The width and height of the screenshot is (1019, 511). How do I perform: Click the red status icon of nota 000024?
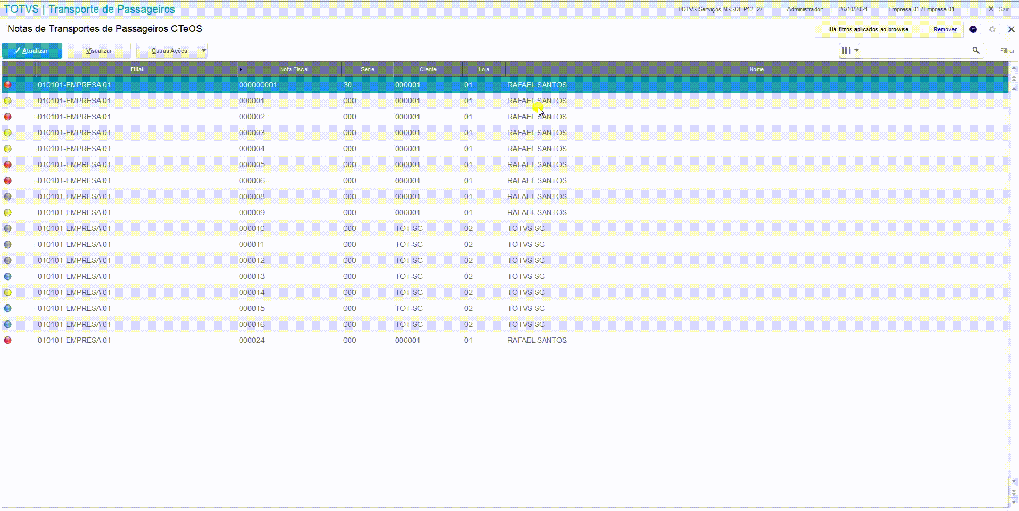[7, 340]
